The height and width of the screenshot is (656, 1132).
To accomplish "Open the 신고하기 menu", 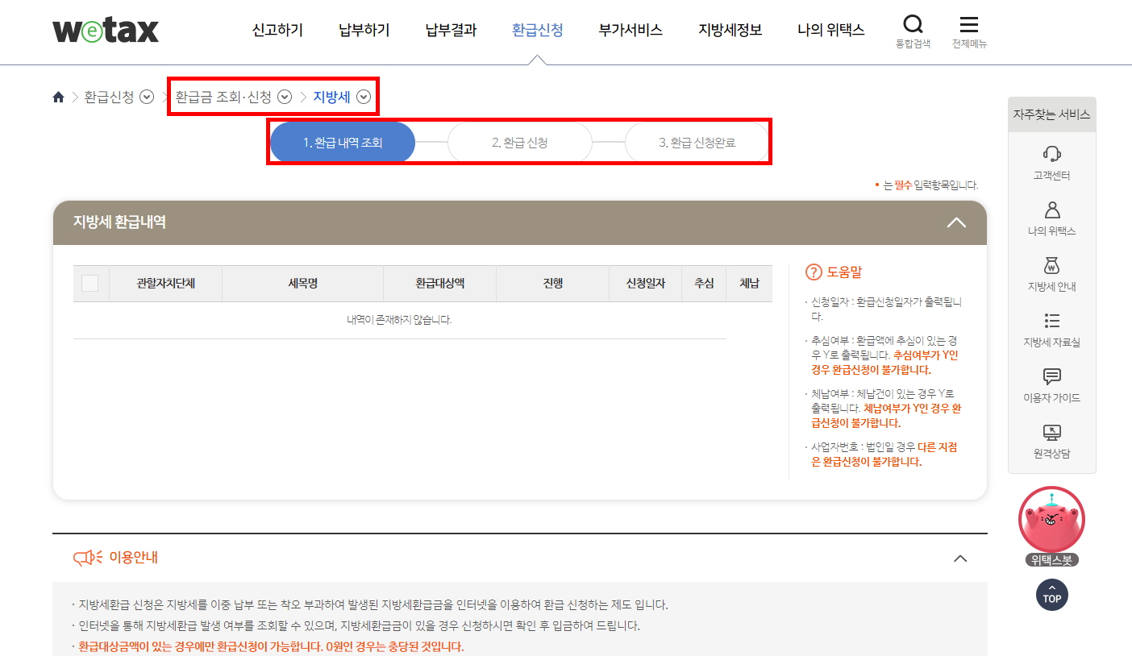I will coord(277,31).
